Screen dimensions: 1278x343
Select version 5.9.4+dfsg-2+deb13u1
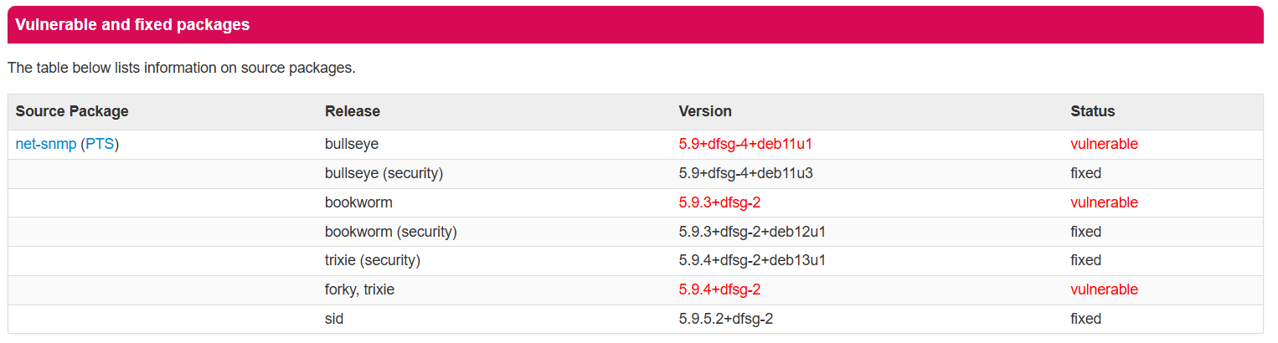click(753, 260)
